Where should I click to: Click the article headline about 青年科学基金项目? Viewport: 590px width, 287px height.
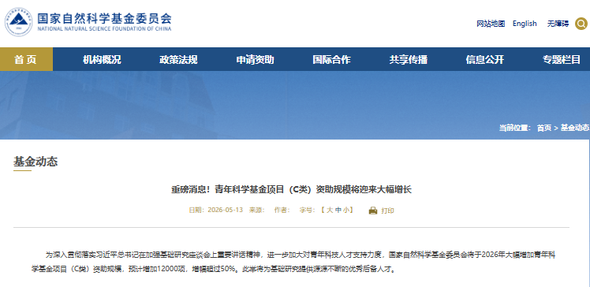click(291, 189)
